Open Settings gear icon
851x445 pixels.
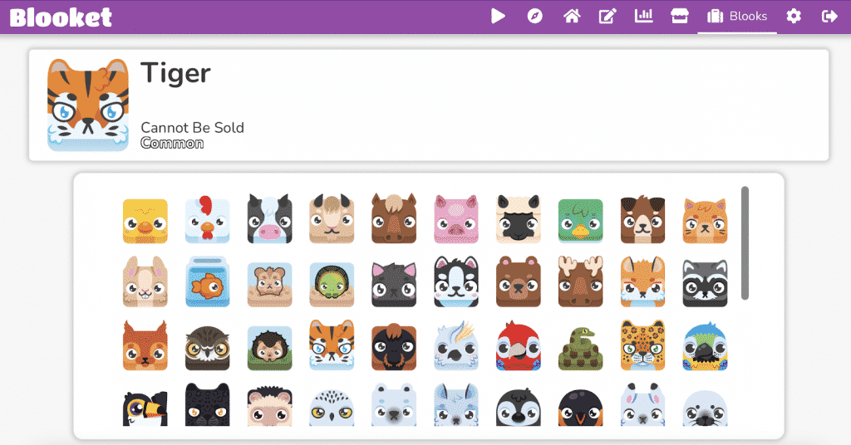[794, 16]
